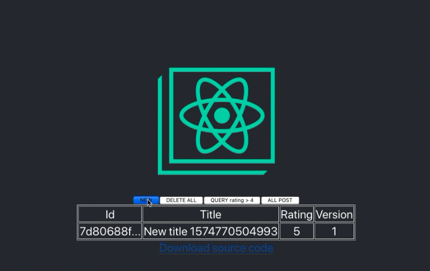Select the Title column header
The width and height of the screenshot is (430, 271).
pyautogui.click(x=211, y=214)
